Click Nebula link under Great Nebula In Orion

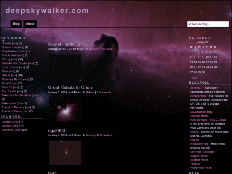tap(90, 92)
